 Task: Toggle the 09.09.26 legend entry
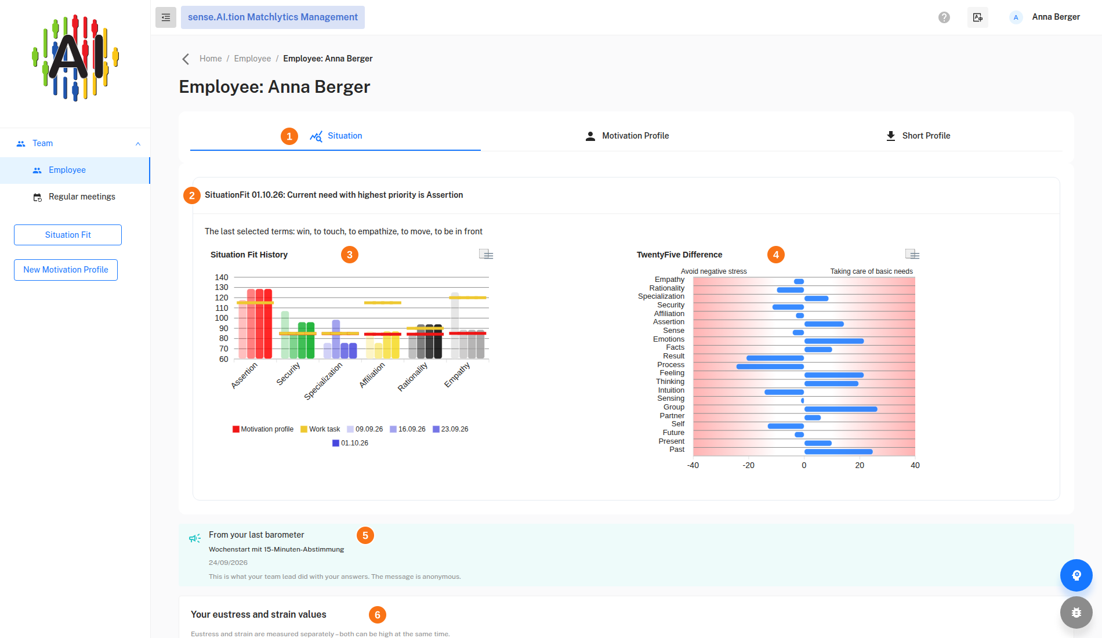coord(365,429)
